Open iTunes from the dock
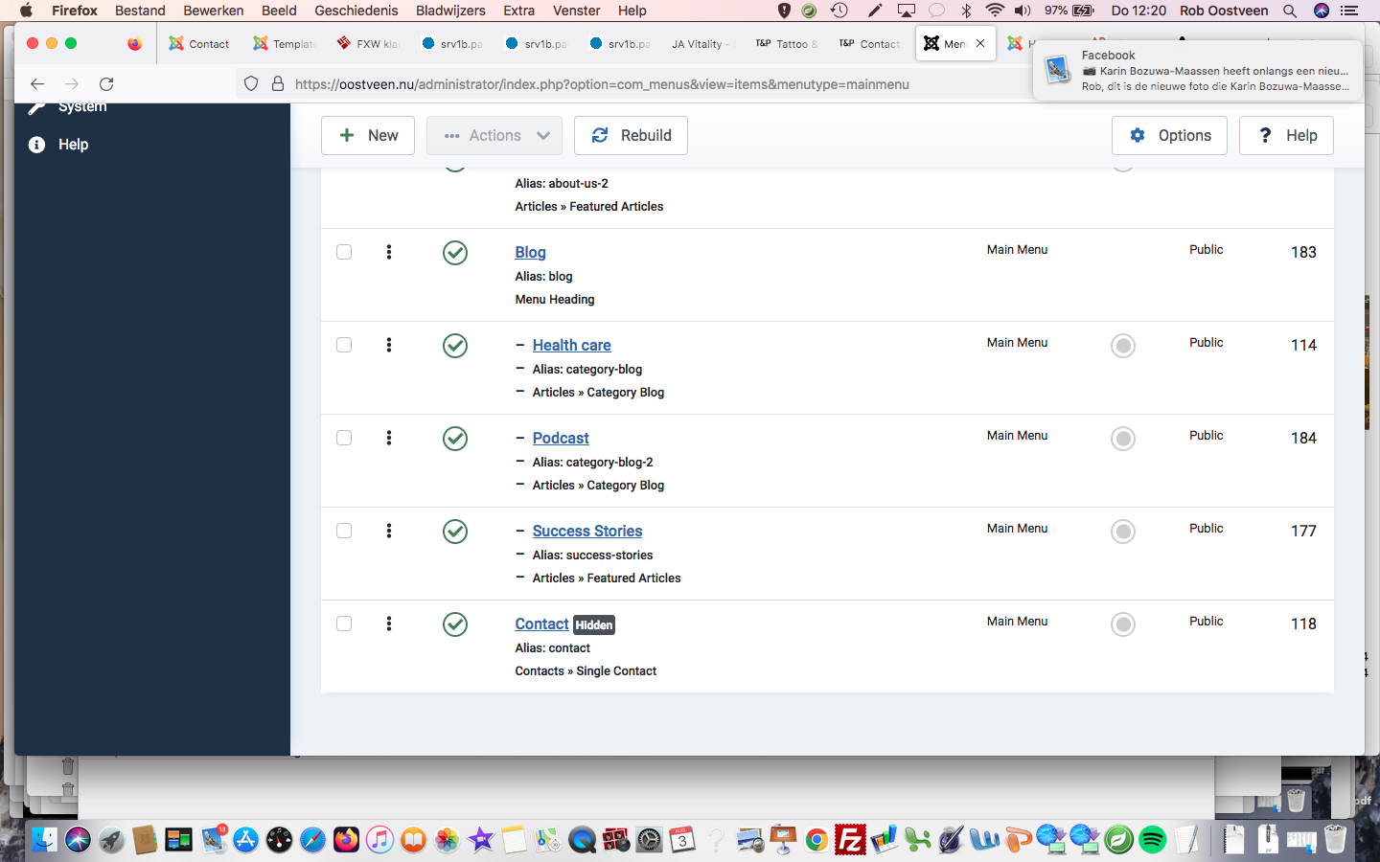This screenshot has width=1380, height=862. pos(379,840)
